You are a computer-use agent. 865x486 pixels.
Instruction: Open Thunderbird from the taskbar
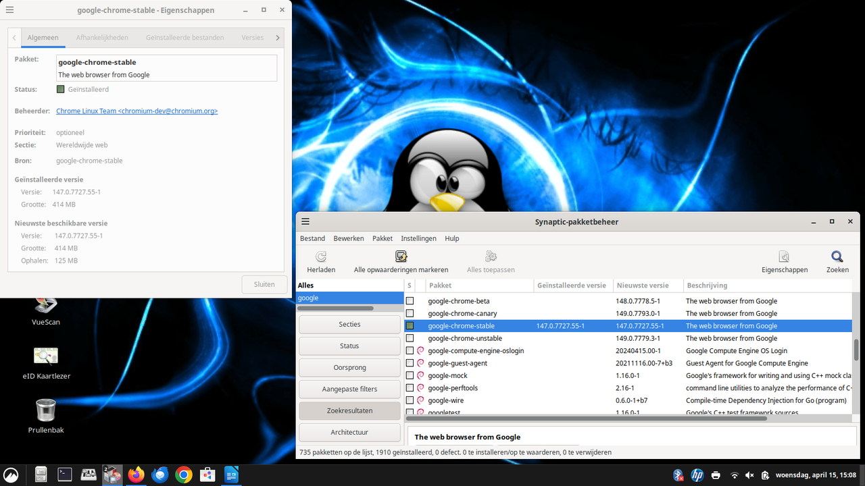coord(160,475)
